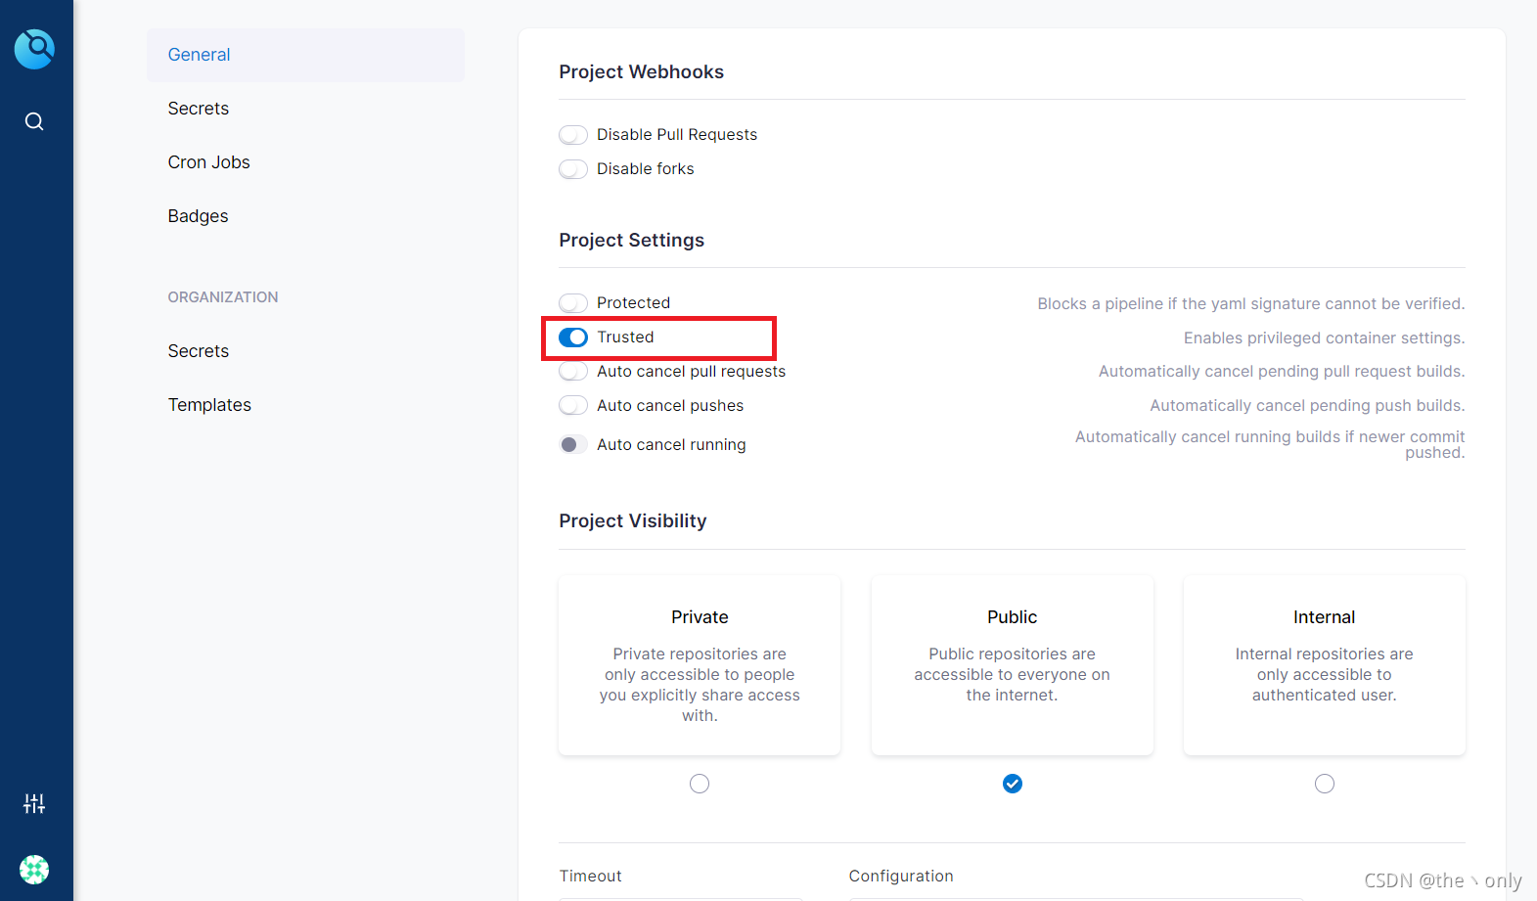
Task: Click the Project Visibility heading
Action: (x=633, y=521)
